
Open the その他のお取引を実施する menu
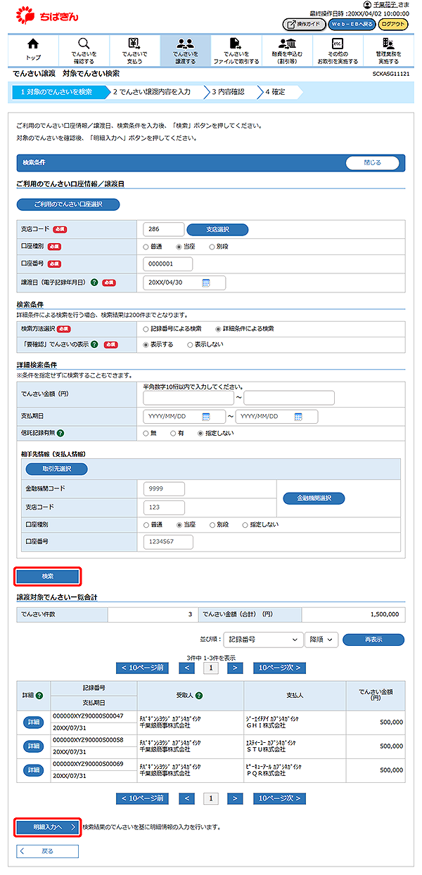pos(337,50)
